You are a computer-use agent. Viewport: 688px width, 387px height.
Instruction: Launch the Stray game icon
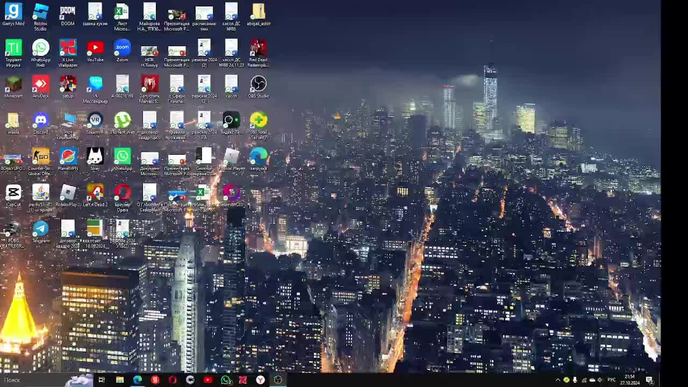click(x=95, y=160)
